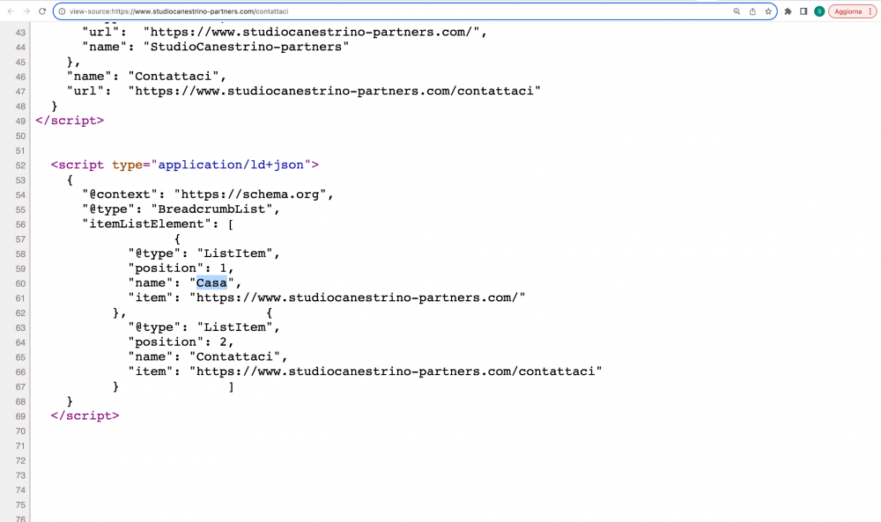Image resolution: width=881 pixels, height=522 pixels.
Task: Click the highlighted word "Casa"
Action: 211,283
